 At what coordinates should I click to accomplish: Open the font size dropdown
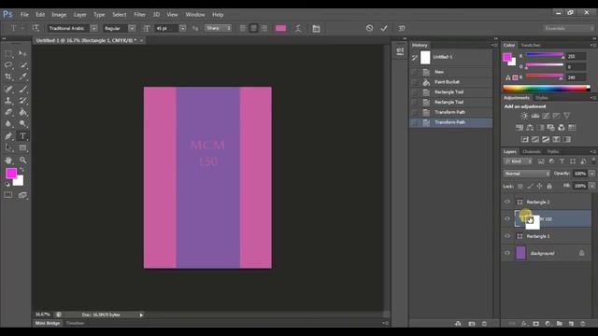click(x=183, y=28)
